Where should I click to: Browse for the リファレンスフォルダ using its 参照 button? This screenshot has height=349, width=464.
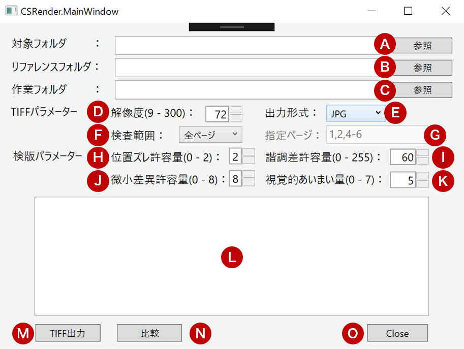[423, 68]
